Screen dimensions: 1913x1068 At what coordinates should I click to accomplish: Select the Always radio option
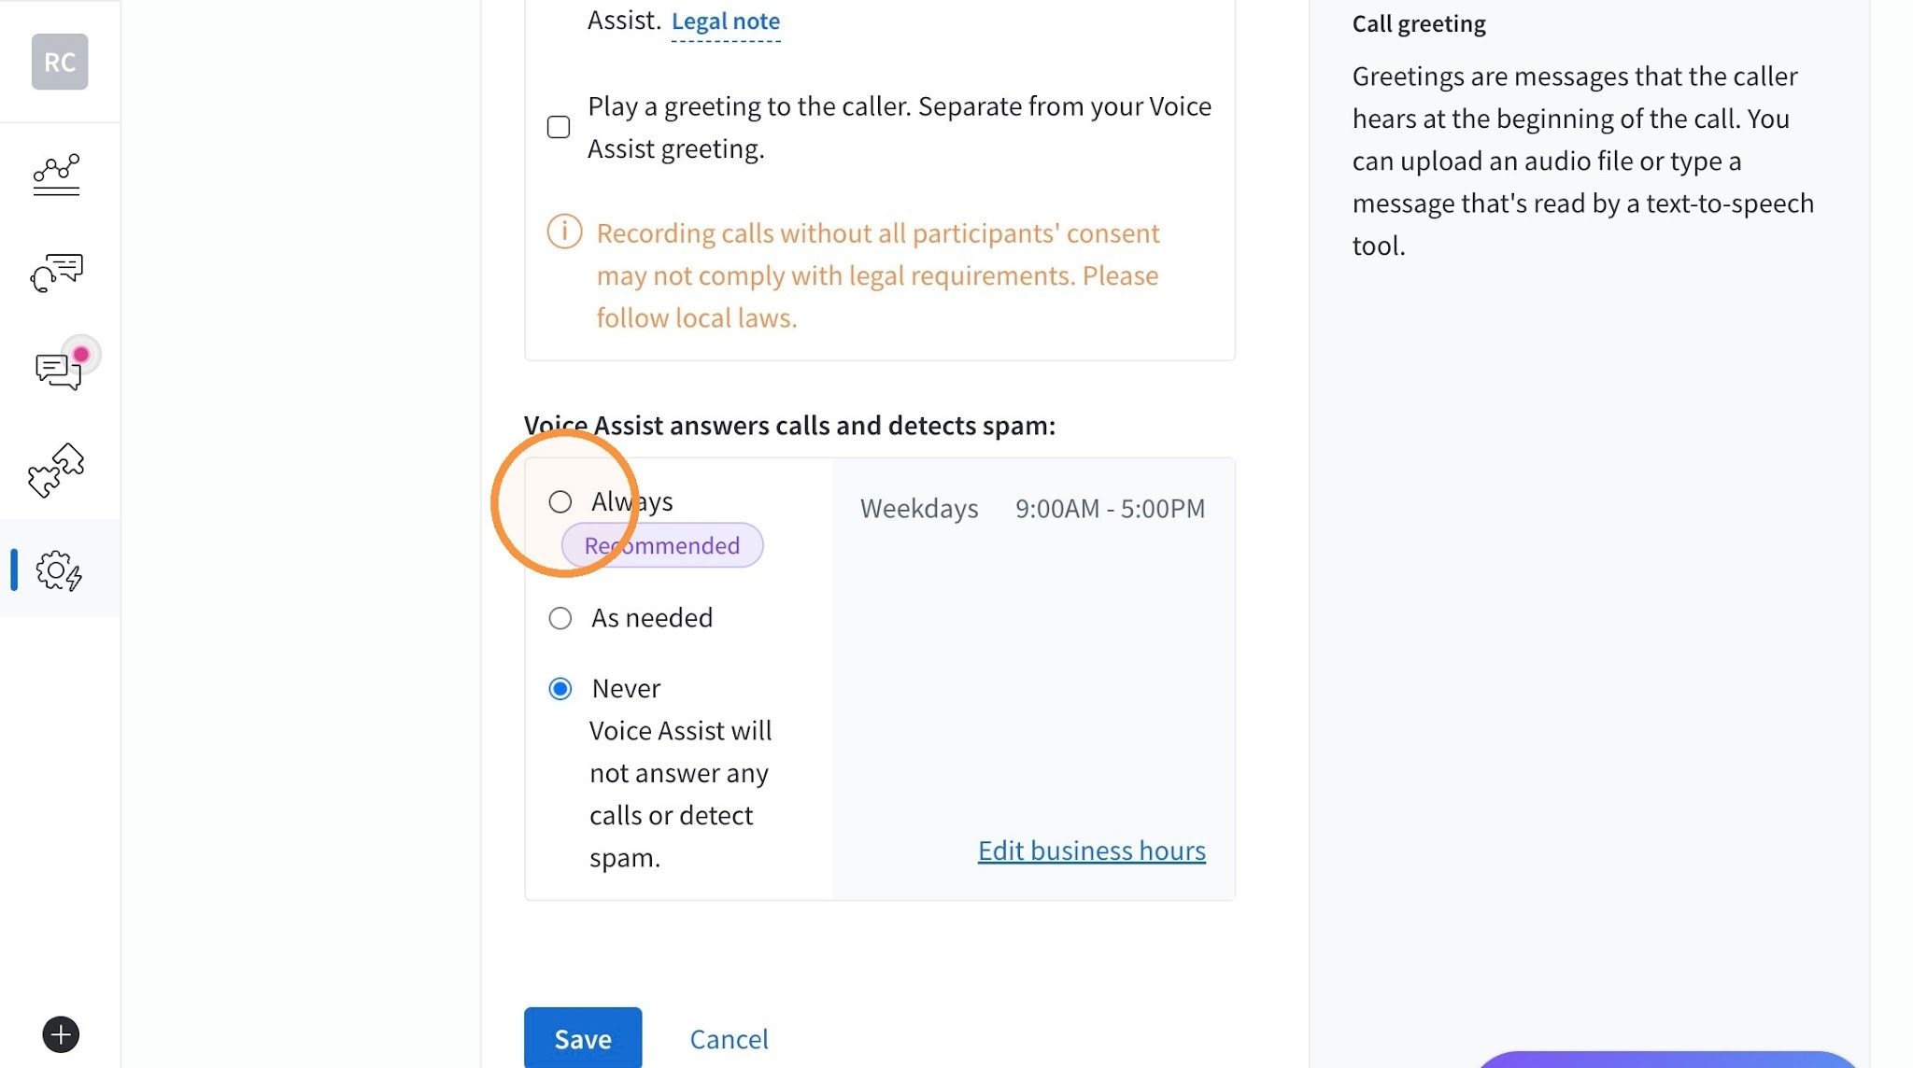(x=560, y=502)
